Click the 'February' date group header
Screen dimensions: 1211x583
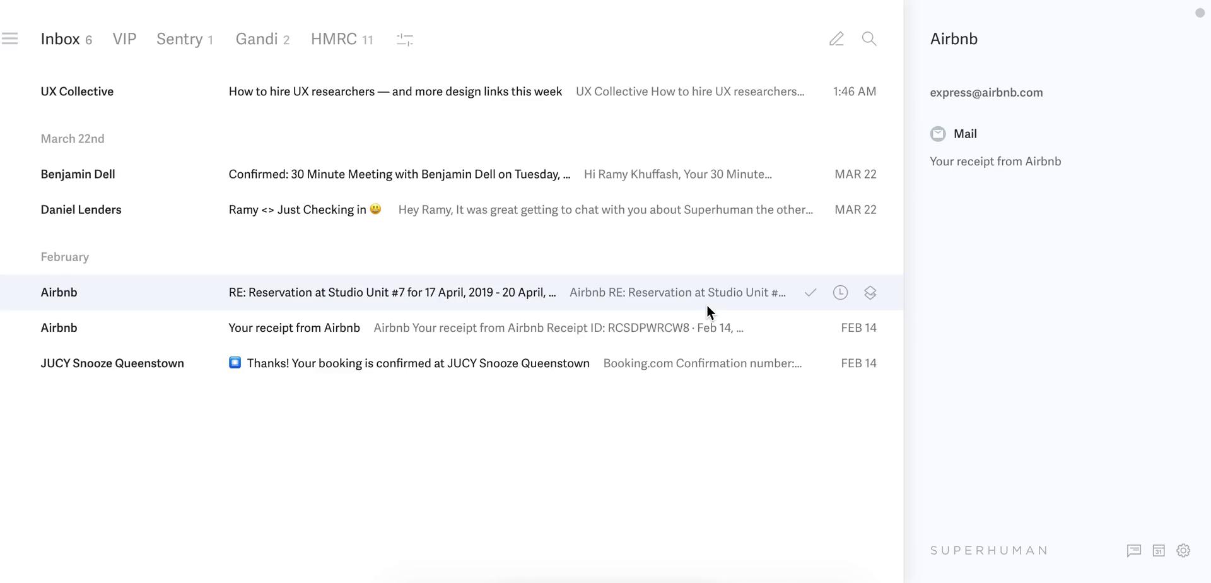pos(65,257)
